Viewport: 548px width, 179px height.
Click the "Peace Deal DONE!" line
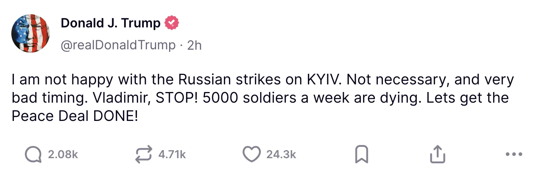75,116
